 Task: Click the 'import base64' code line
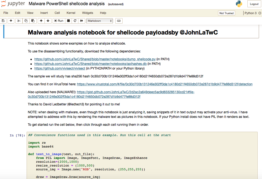coord(41,147)
